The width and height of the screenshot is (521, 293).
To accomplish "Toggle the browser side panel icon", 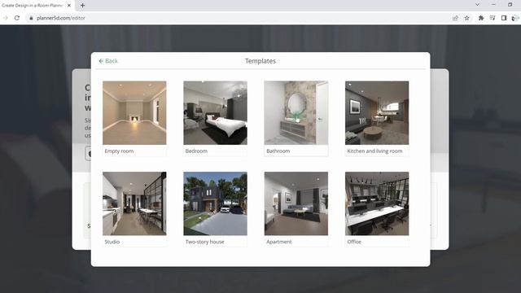I will 504,18.
